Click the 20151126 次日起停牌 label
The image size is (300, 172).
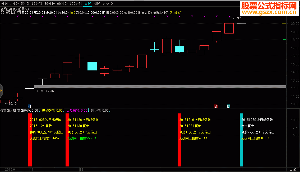point(83,120)
